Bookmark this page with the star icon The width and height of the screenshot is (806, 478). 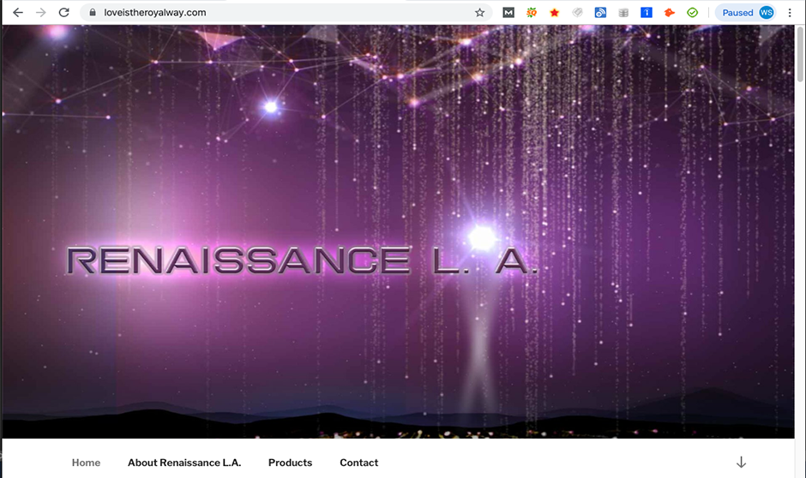(x=479, y=12)
